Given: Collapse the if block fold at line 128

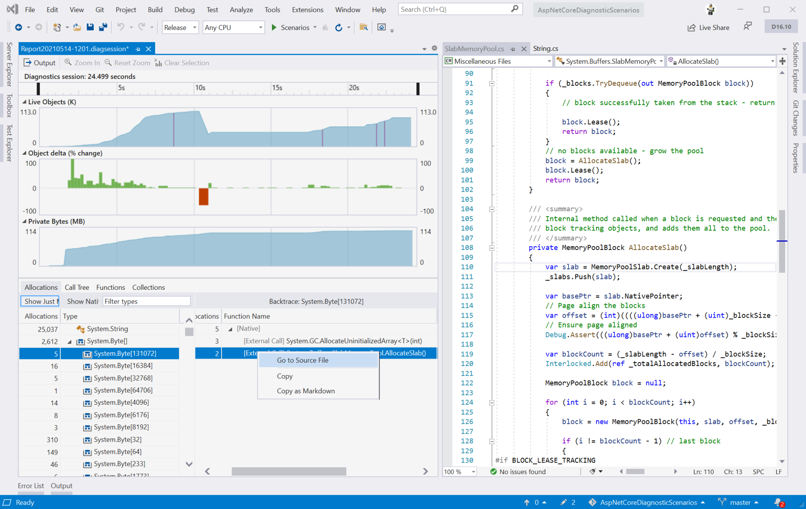Looking at the screenshot, I should 492,441.
